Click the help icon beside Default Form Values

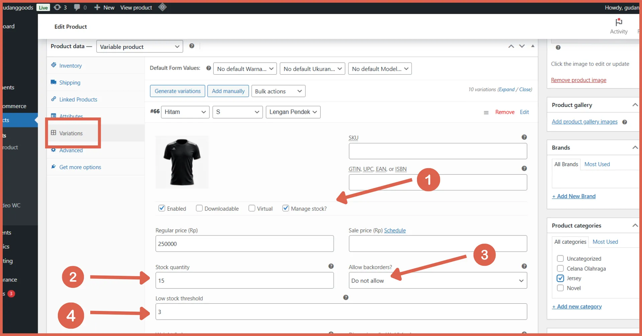click(208, 68)
